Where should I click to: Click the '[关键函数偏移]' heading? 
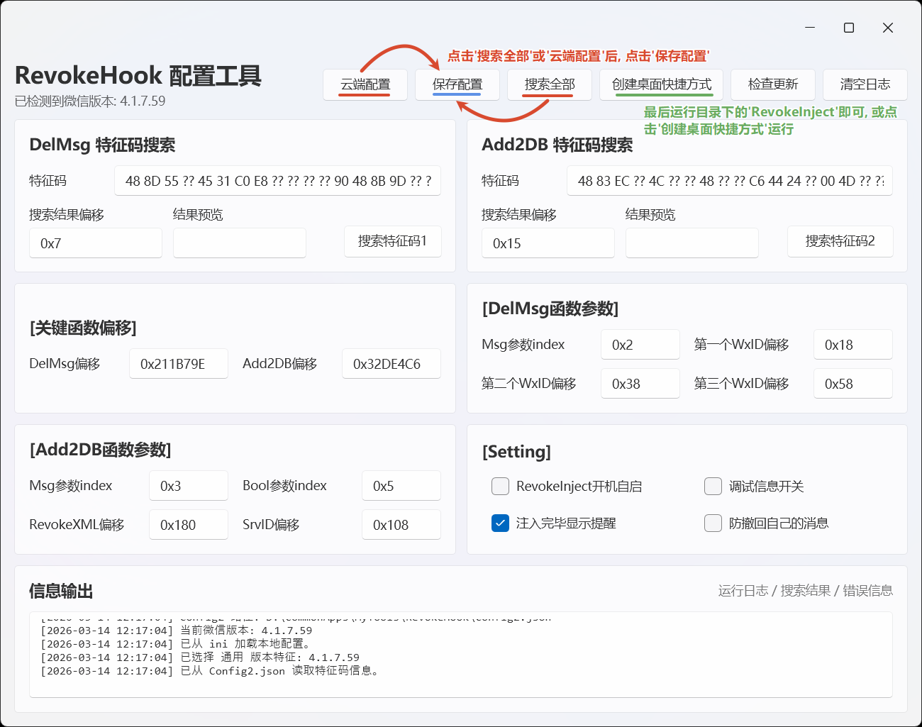83,328
